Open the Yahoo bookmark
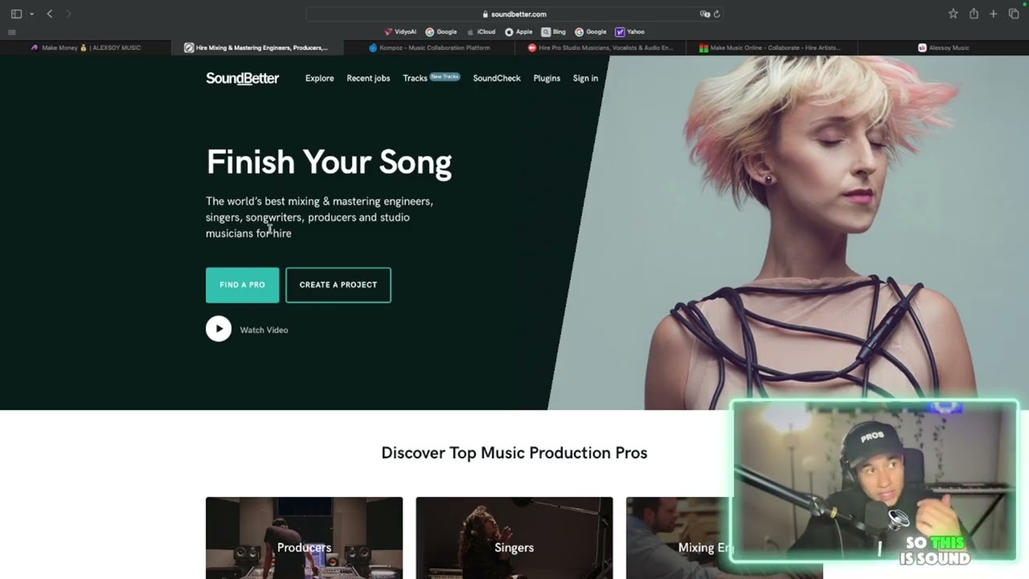Screen dimensions: 1029x579 point(630,32)
